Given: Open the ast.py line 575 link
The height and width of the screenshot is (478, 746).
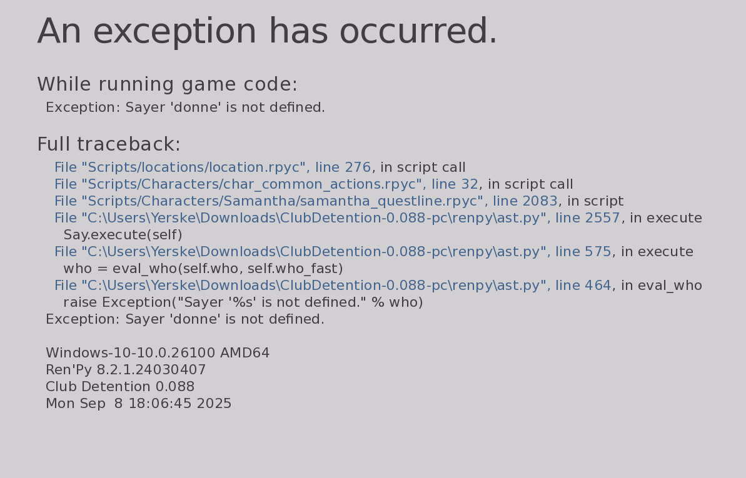Looking at the screenshot, I should click(333, 252).
